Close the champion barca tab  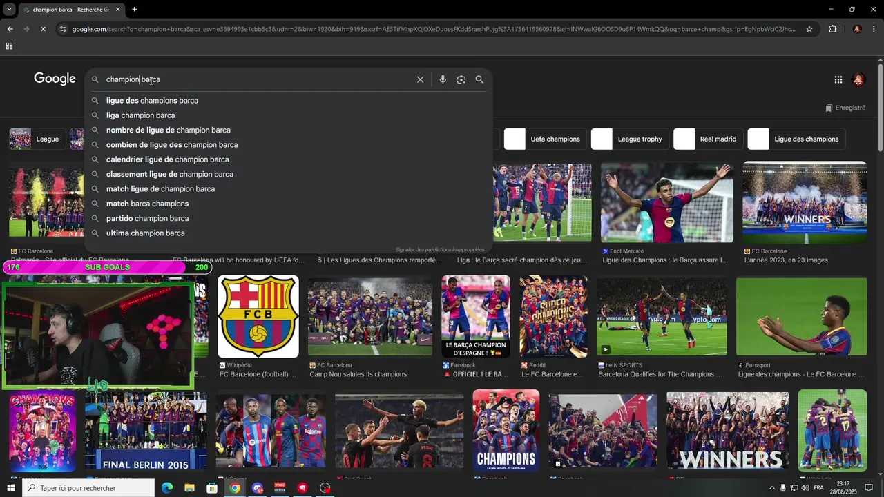[x=117, y=10]
